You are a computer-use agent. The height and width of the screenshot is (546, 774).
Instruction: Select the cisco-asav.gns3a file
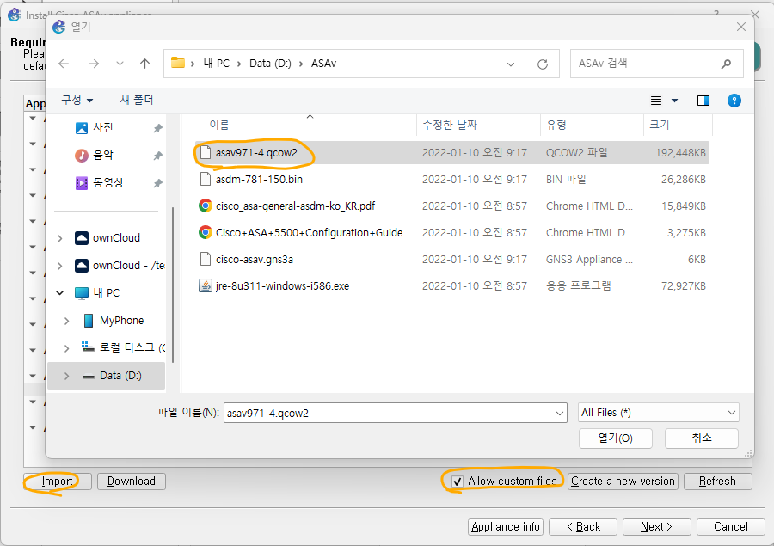point(452,259)
